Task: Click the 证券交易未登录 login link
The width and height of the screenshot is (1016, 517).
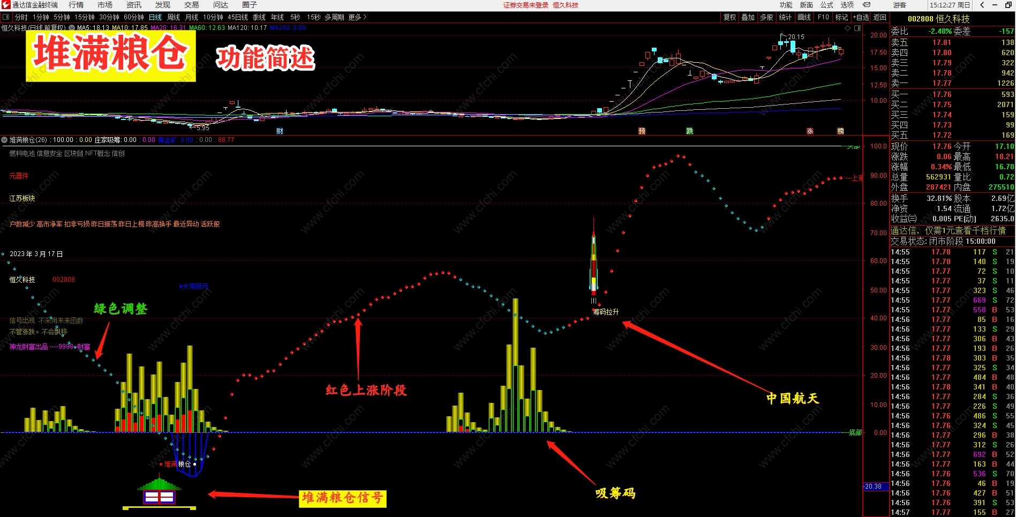Action: (526, 5)
